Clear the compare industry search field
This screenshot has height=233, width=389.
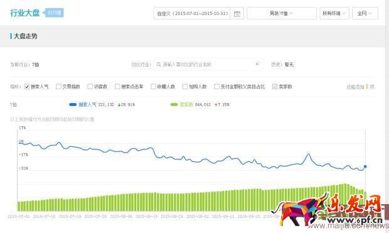click(x=257, y=64)
